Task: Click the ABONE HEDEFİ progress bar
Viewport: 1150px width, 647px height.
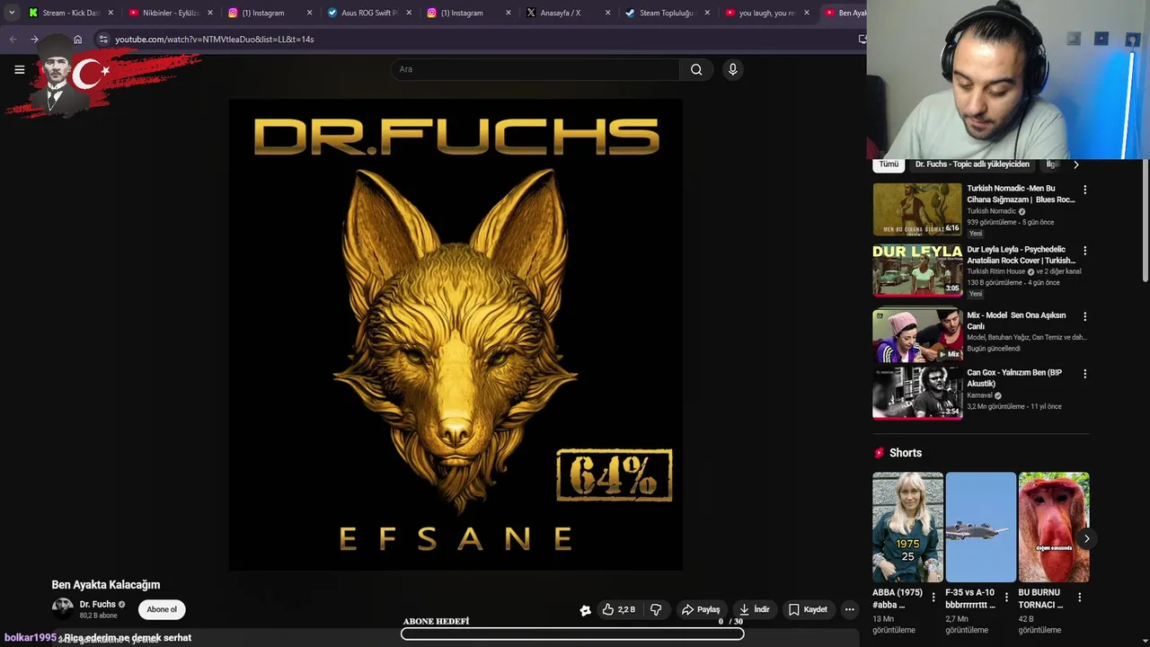Action: click(572, 634)
